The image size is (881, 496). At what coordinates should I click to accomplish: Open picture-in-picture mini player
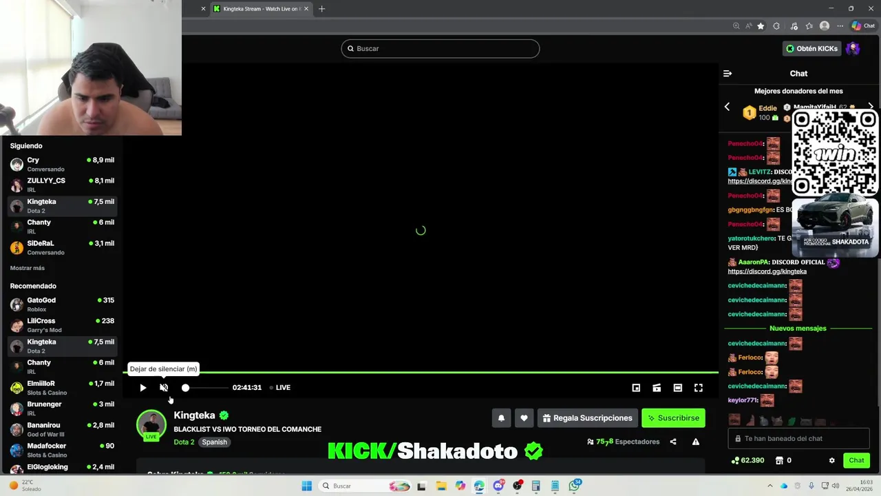tap(636, 388)
